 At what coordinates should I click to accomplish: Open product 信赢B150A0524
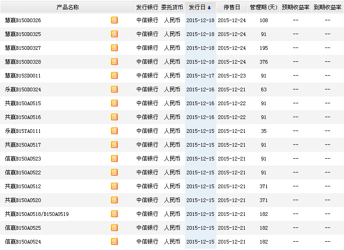pos(23,242)
